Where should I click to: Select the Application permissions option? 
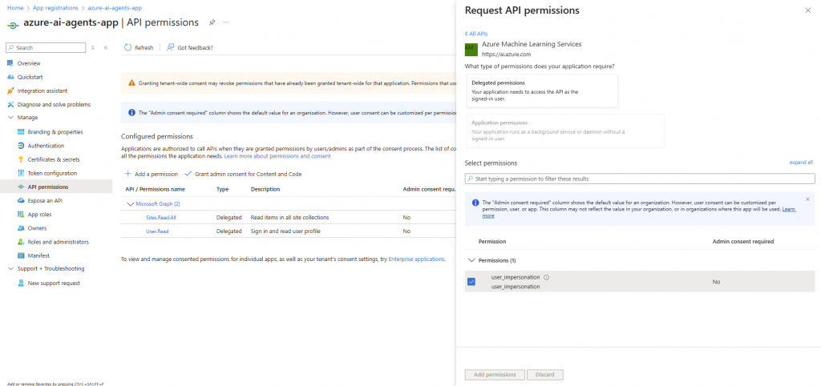564,131
